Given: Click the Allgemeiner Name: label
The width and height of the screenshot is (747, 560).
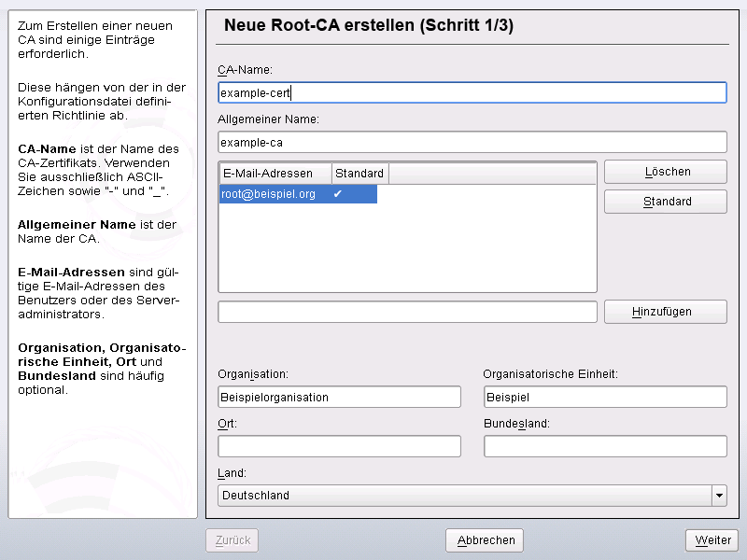Looking at the screenshot, I should click(268, 119).
